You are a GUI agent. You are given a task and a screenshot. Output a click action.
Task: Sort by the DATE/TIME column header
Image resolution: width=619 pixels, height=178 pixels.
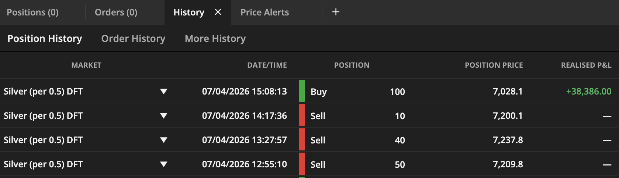[x=267, y=65]
